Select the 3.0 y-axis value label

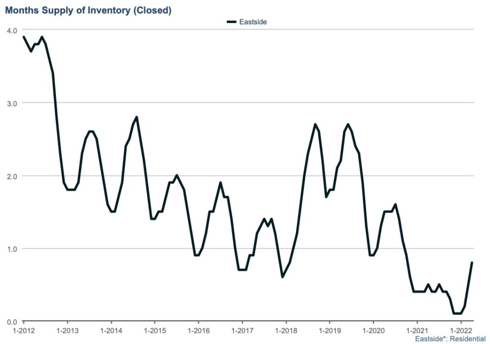12,103
